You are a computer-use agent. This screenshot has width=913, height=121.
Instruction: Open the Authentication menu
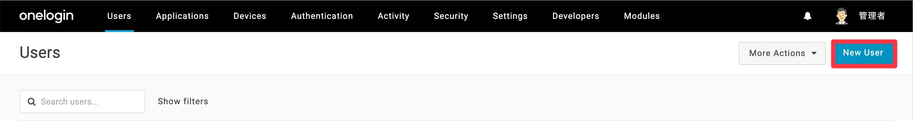point(322,16)
